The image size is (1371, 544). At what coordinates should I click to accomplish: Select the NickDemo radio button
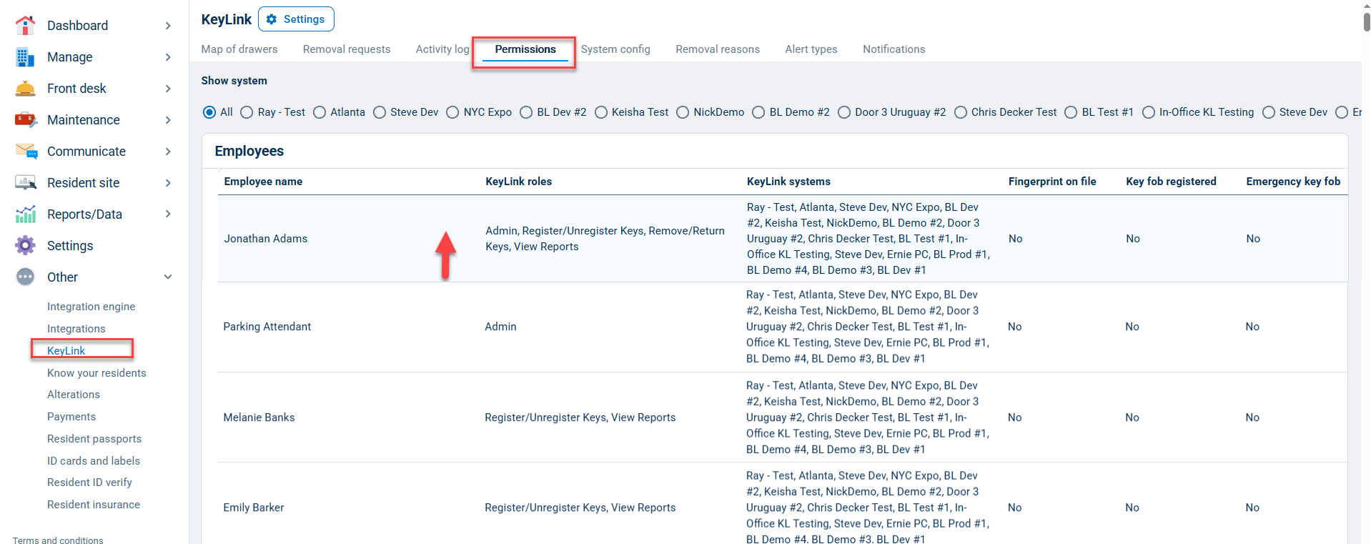pos(683,112)
